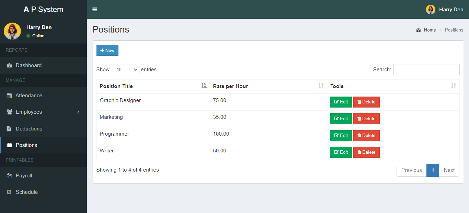Create a new position with the New button
Viewport: 469px width, 213px height.
tap(107, 50)
